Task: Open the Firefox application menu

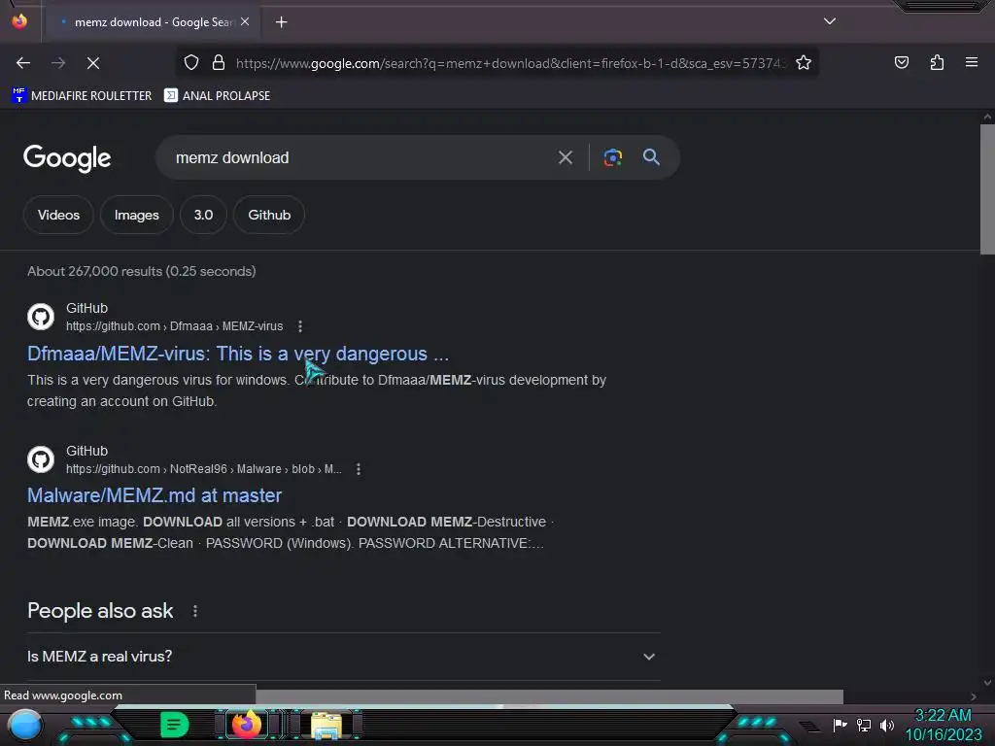Action: [972, 62]
